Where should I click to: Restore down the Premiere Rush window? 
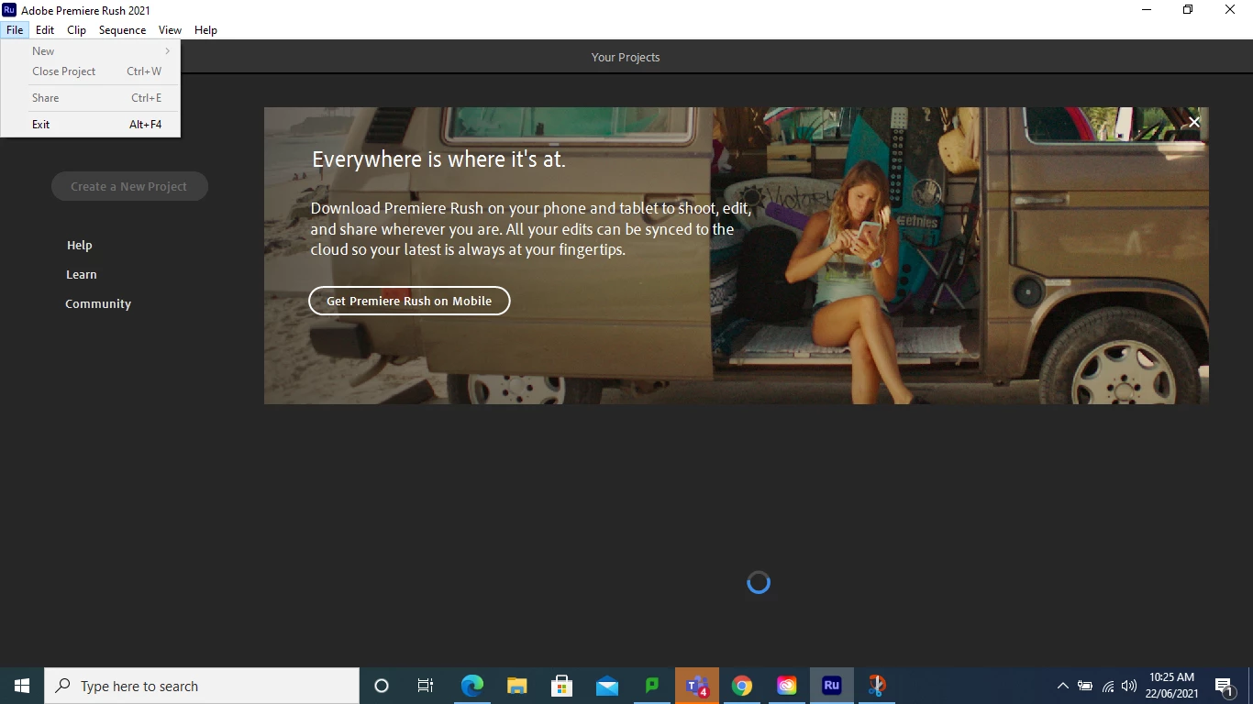click(1188, 10)
